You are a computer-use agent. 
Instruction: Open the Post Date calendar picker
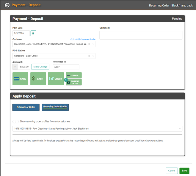[x=33, y=33]
